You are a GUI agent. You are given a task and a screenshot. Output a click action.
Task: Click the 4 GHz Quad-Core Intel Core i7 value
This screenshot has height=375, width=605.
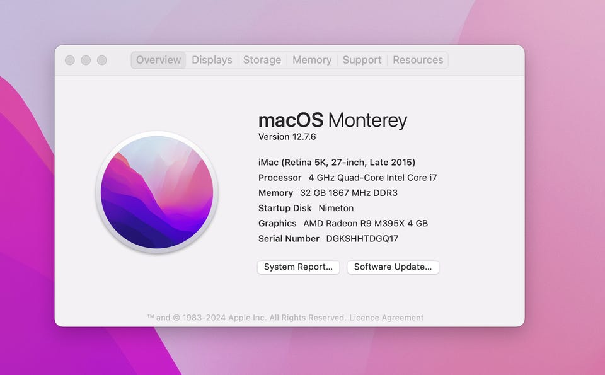(x=372, y=178)
